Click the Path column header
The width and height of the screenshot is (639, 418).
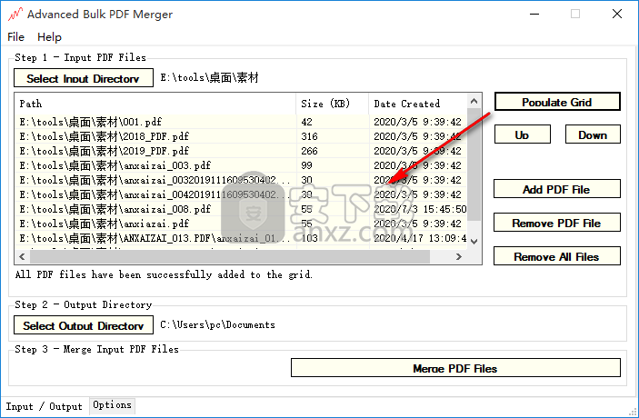(155, 104)
